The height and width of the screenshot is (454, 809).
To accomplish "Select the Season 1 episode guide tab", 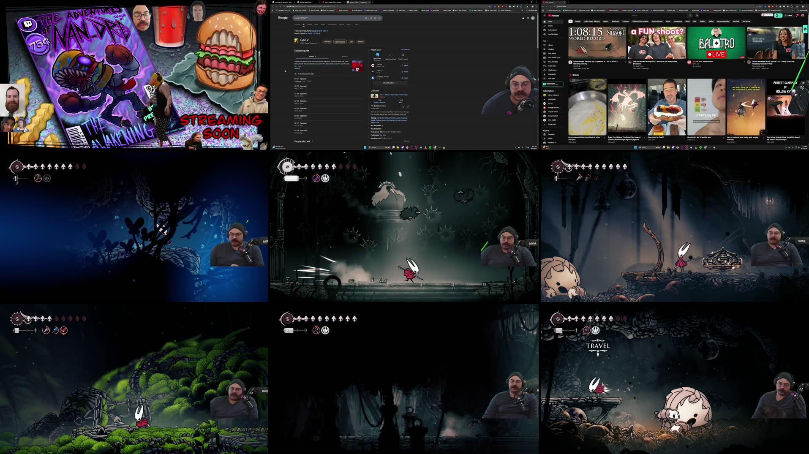I will coord(345,56).
